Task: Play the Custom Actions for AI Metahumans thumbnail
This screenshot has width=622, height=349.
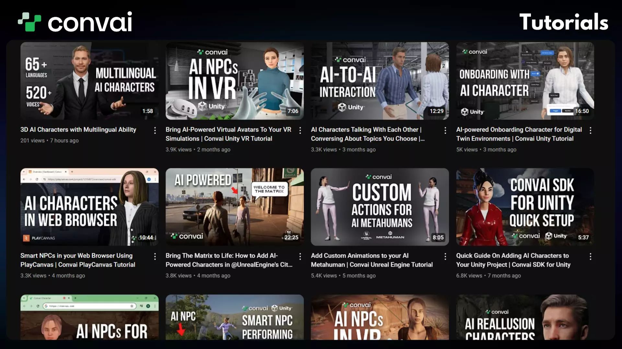Action: (380, 207)
